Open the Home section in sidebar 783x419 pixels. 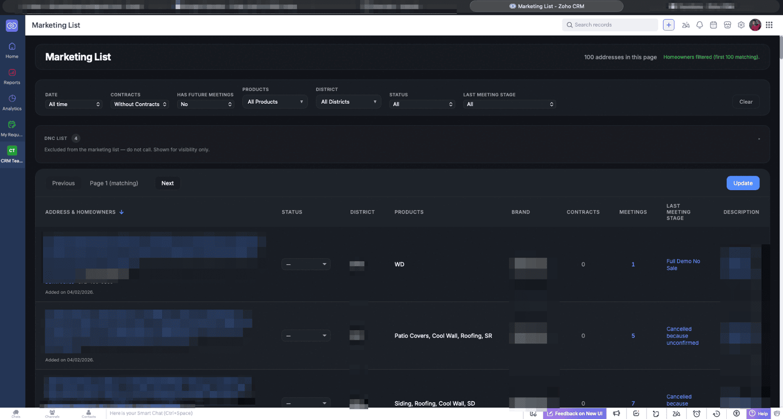tap(12, 50)
